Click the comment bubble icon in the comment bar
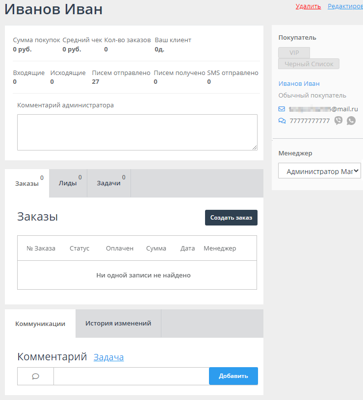 35,376
